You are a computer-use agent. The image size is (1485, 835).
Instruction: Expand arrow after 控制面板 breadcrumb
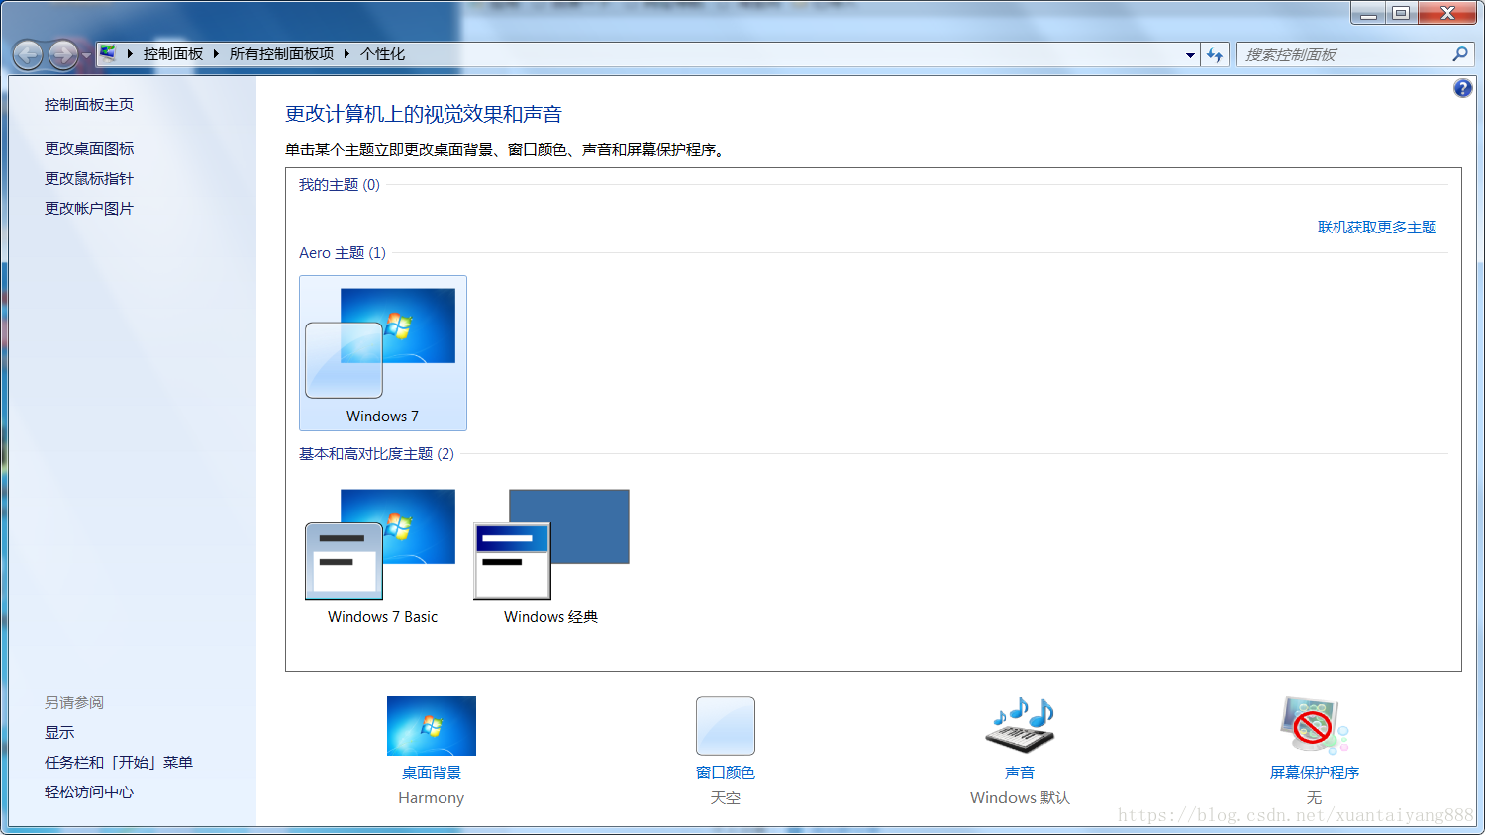216,54
